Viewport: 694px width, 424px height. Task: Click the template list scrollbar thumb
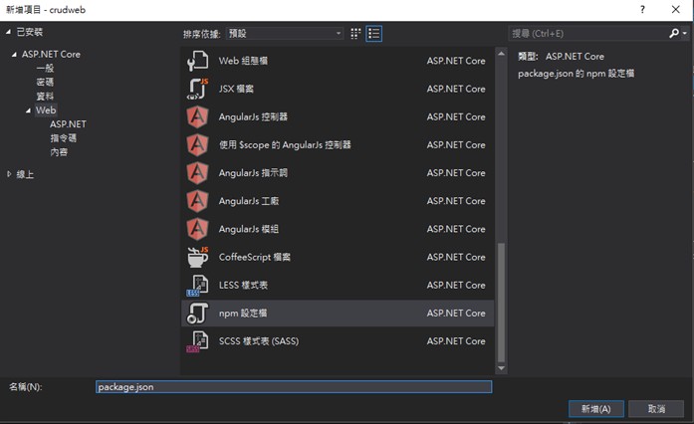point(501,303)
